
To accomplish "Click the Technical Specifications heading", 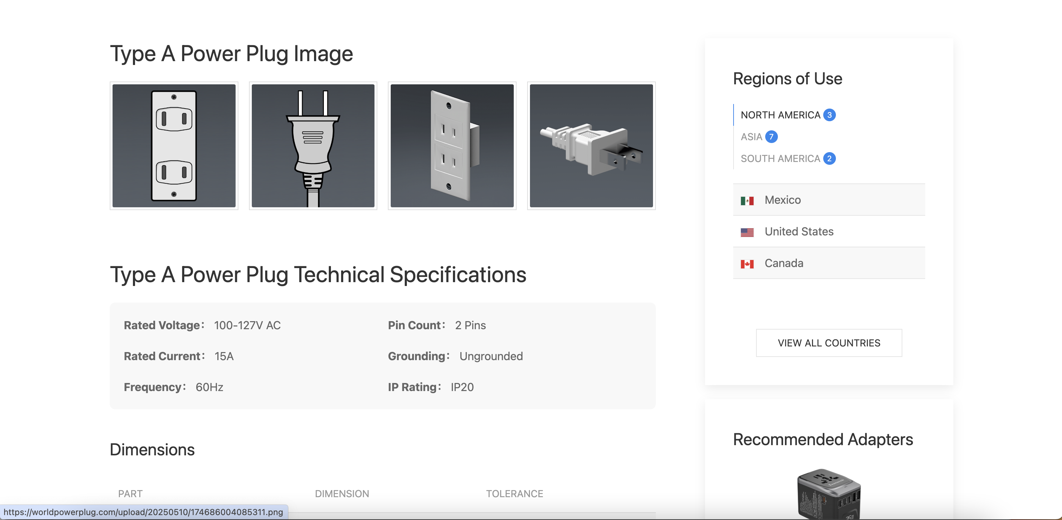I will pyautogui.click(x=318, y=275).
